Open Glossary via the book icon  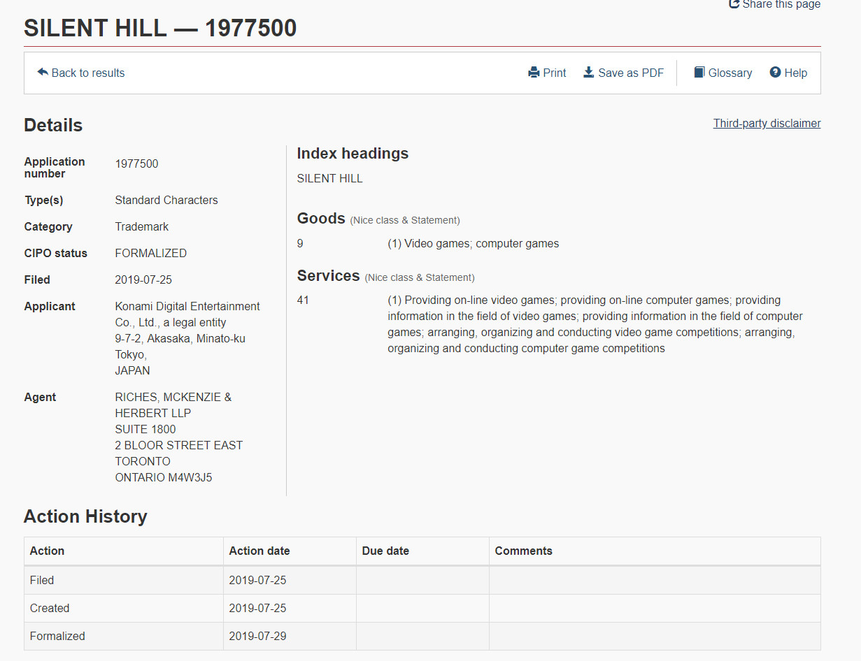(699, 73)
